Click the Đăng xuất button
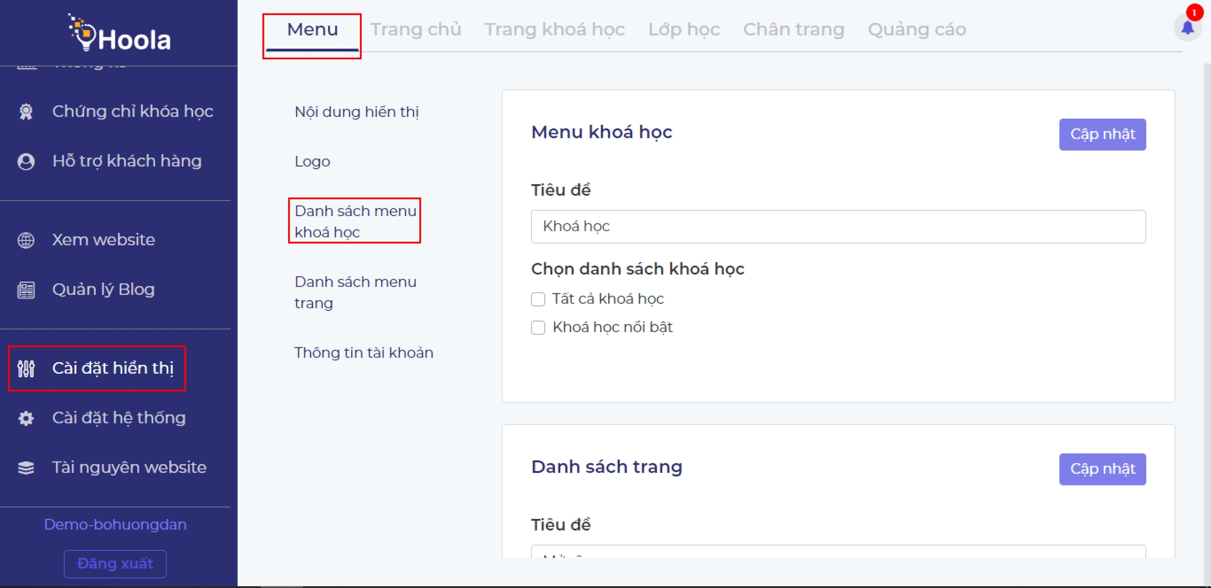Image resolution: width=1211 pixels, height=588 pixels. [x=115, y=563]
